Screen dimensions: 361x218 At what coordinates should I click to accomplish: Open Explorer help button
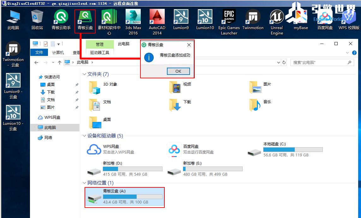354,53
